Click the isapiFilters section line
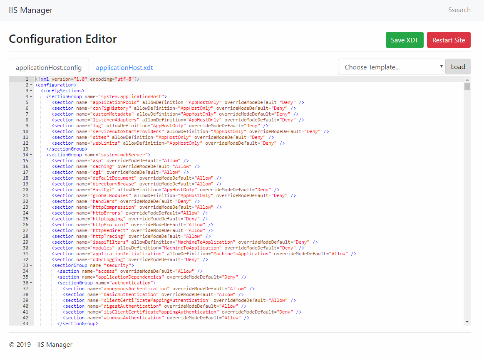This screenshot has width=484, height=358. pyautogui.click(x=185, y=242)
